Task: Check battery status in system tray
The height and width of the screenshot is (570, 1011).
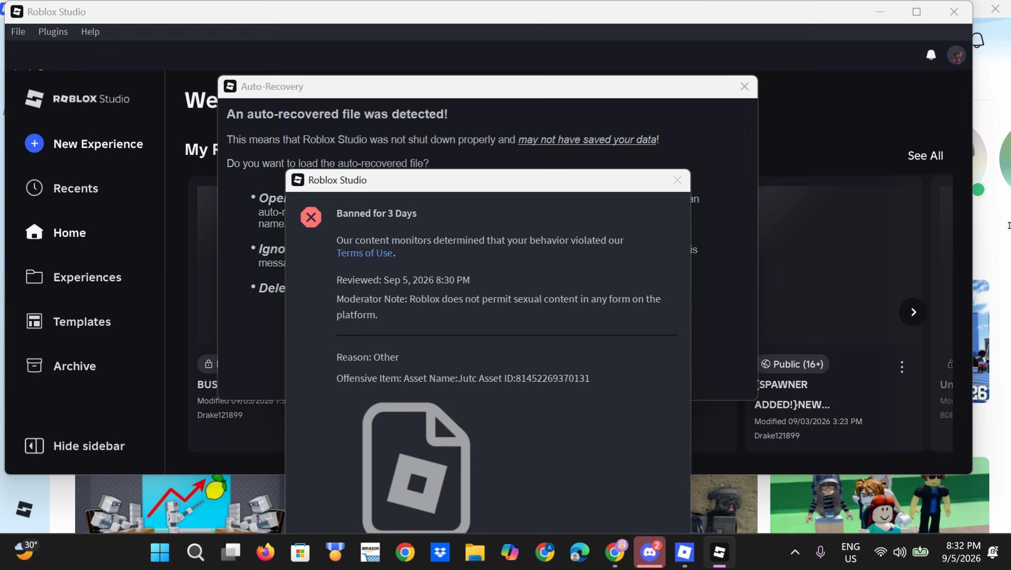Action: click(x=920, y=552)
